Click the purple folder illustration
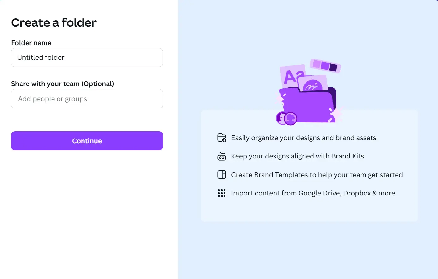 [x=308, y=104]
